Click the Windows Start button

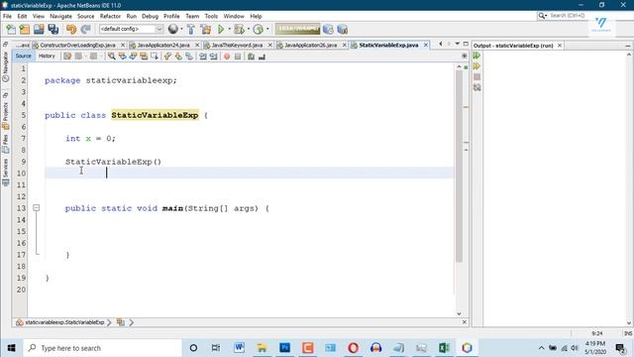(11, 348)
